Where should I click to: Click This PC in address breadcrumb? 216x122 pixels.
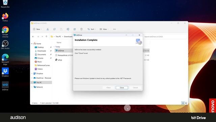click(58, 37)
